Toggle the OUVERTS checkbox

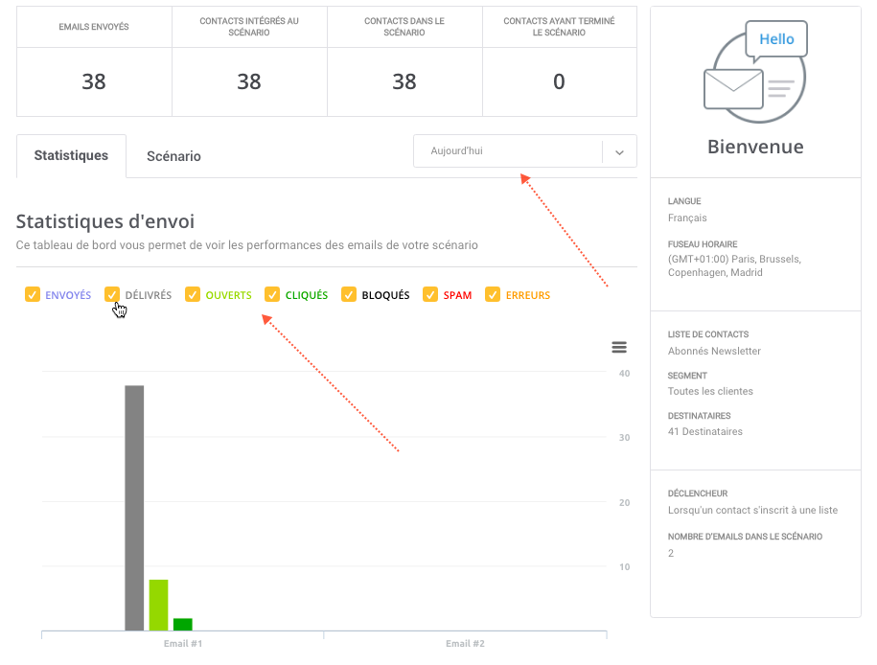(x=193, y=294)
